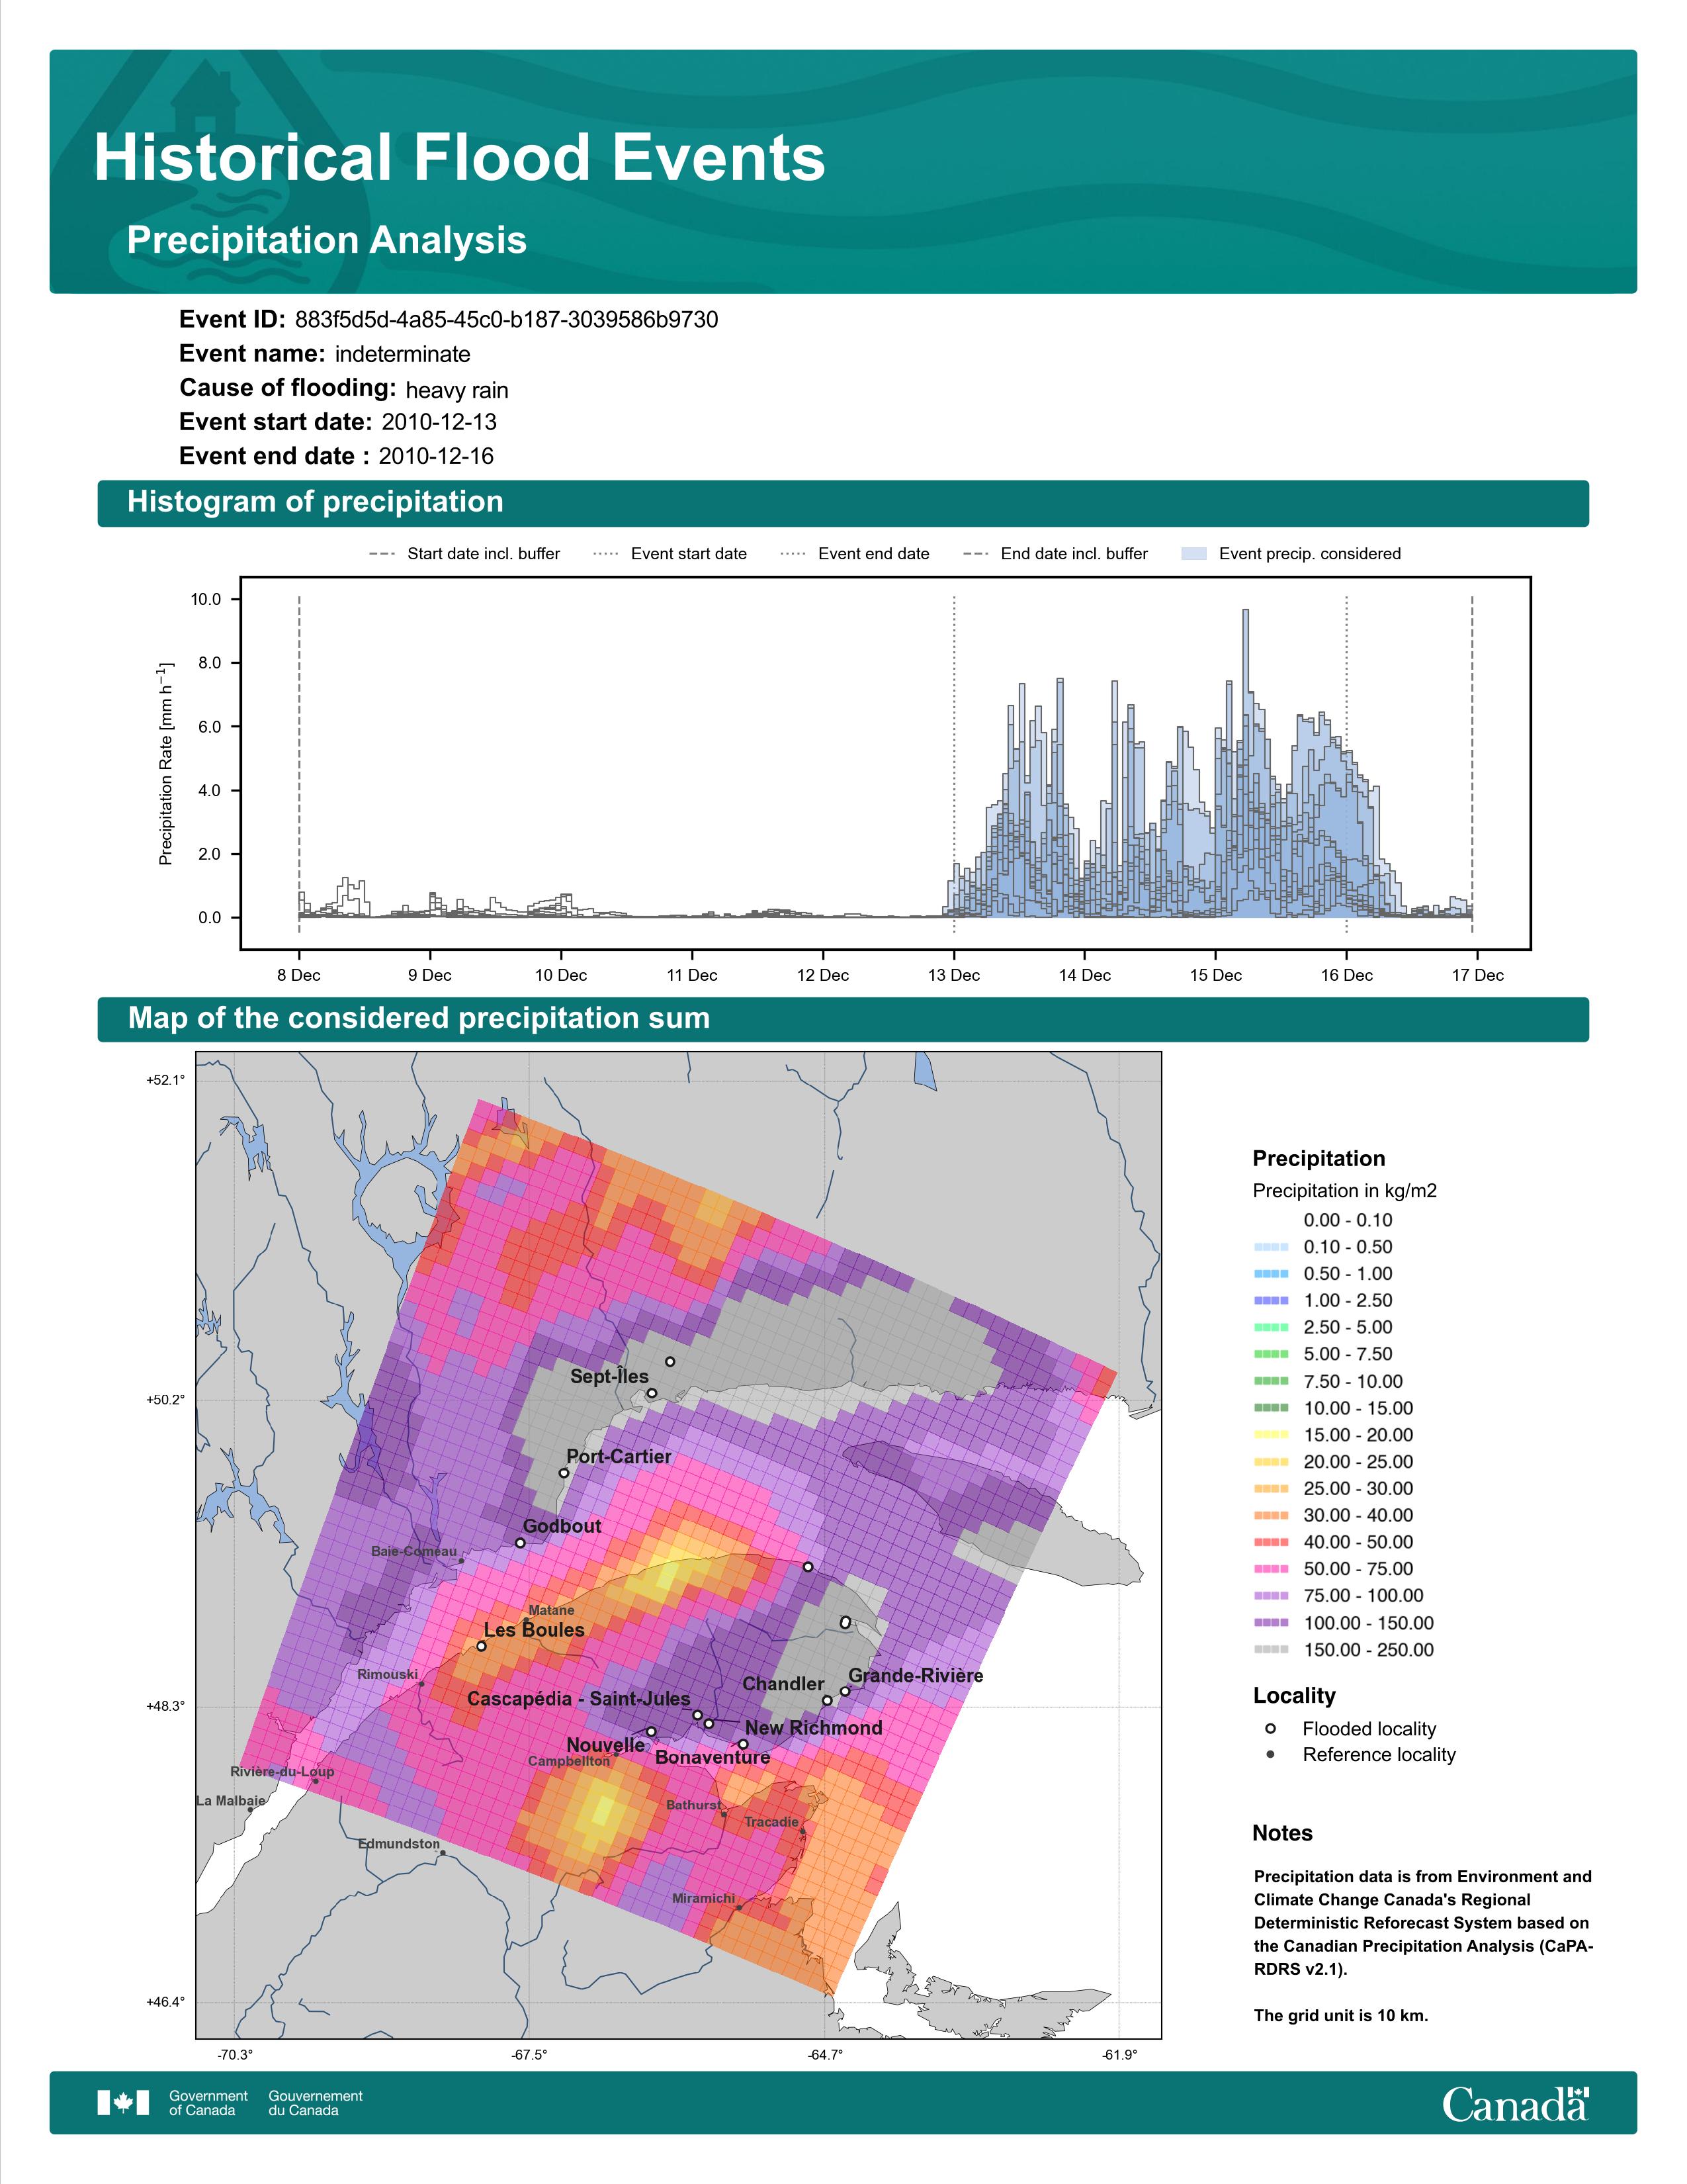This screenshot has width=1687, height=2184.
Task: Click End date incl. buffer legend entry
Action: 1055,553
